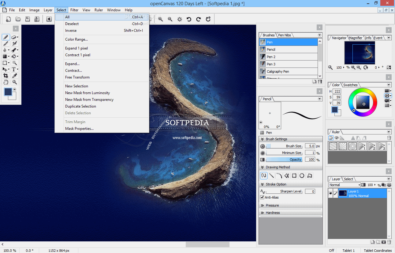Hide Layer1 using its eye icon

click(x=330, y=193)
